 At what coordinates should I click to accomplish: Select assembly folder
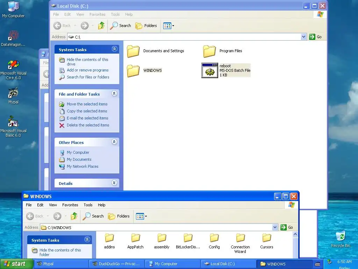click(x=162, y=241)
